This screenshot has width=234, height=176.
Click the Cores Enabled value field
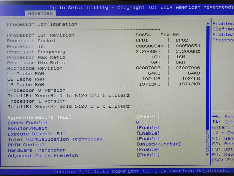pyautogui.click(x=138, y=123)
